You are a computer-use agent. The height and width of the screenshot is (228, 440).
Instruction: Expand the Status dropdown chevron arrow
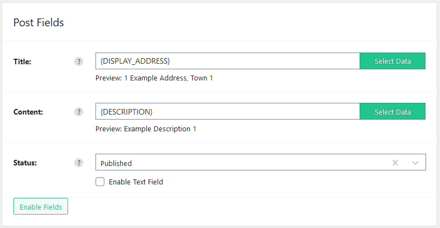415,163
